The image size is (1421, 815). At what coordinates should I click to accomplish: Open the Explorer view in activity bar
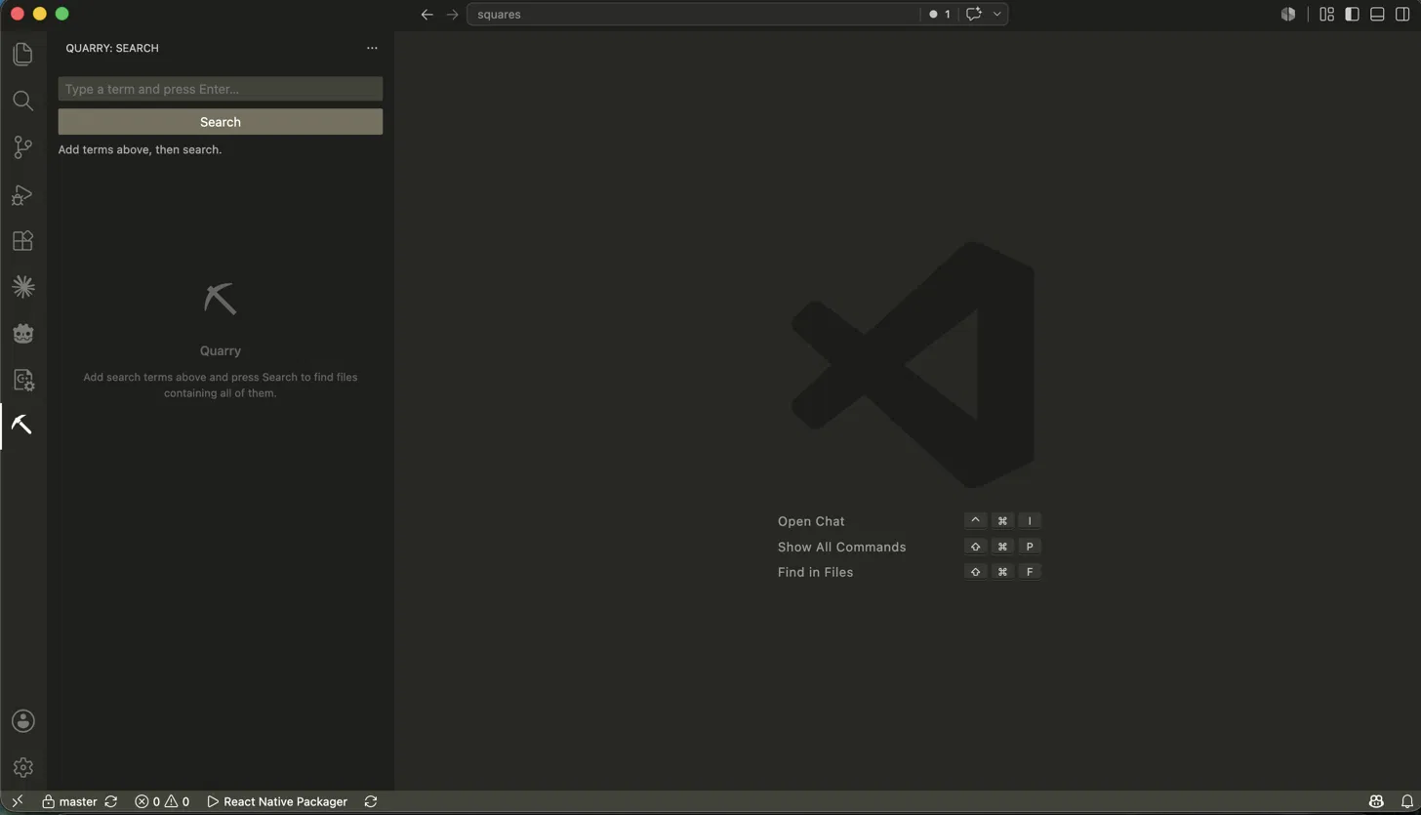(22, 54)
